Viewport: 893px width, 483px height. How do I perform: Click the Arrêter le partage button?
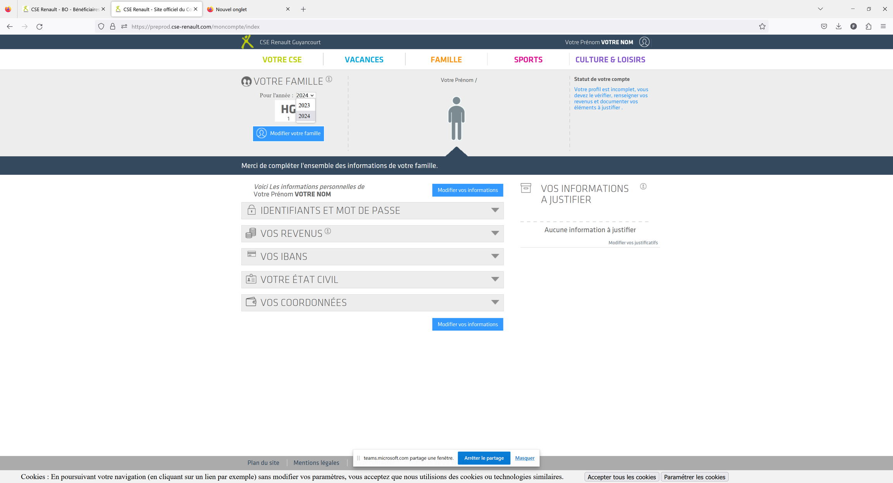484,458
